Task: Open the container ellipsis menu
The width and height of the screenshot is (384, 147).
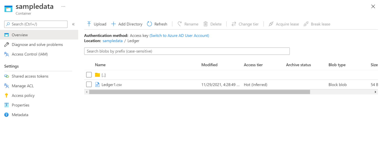Action: 63,6
